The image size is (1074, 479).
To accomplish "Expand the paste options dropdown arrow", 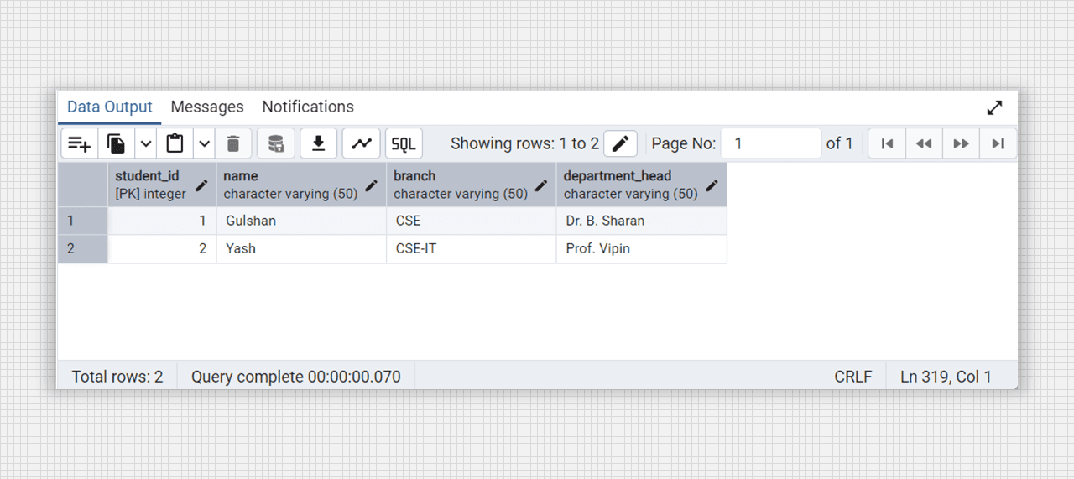I will pyautogui.click(x=205, y=143).
